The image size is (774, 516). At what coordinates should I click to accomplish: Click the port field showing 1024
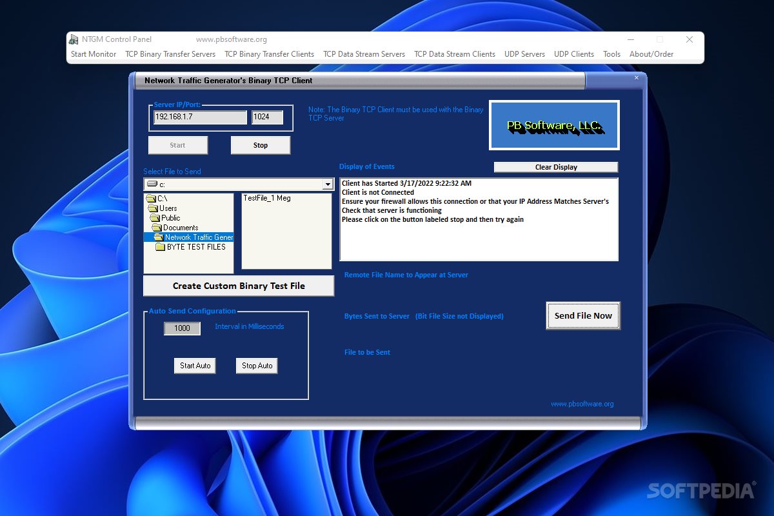tap(267, 117)
